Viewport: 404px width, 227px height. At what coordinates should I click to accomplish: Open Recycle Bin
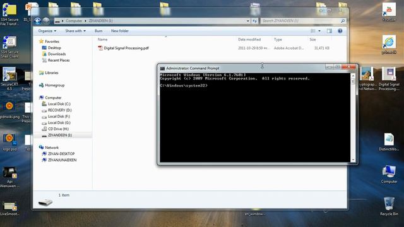tap(389, 206)
